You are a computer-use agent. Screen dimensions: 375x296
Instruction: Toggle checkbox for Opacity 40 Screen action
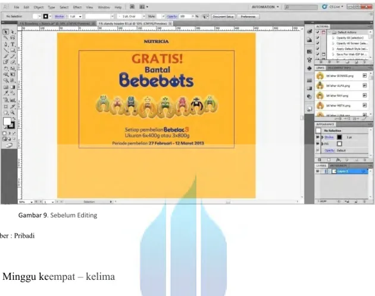[x=318, y=43]
